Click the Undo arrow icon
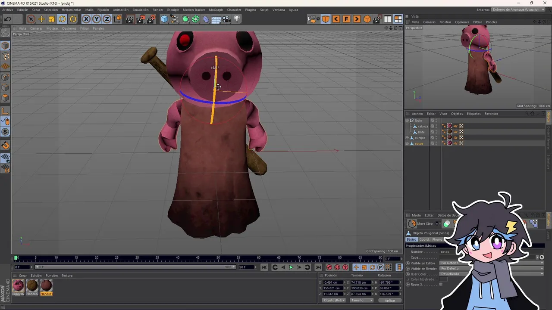Viewport: 552px width, 310px height. coord(8,19)
